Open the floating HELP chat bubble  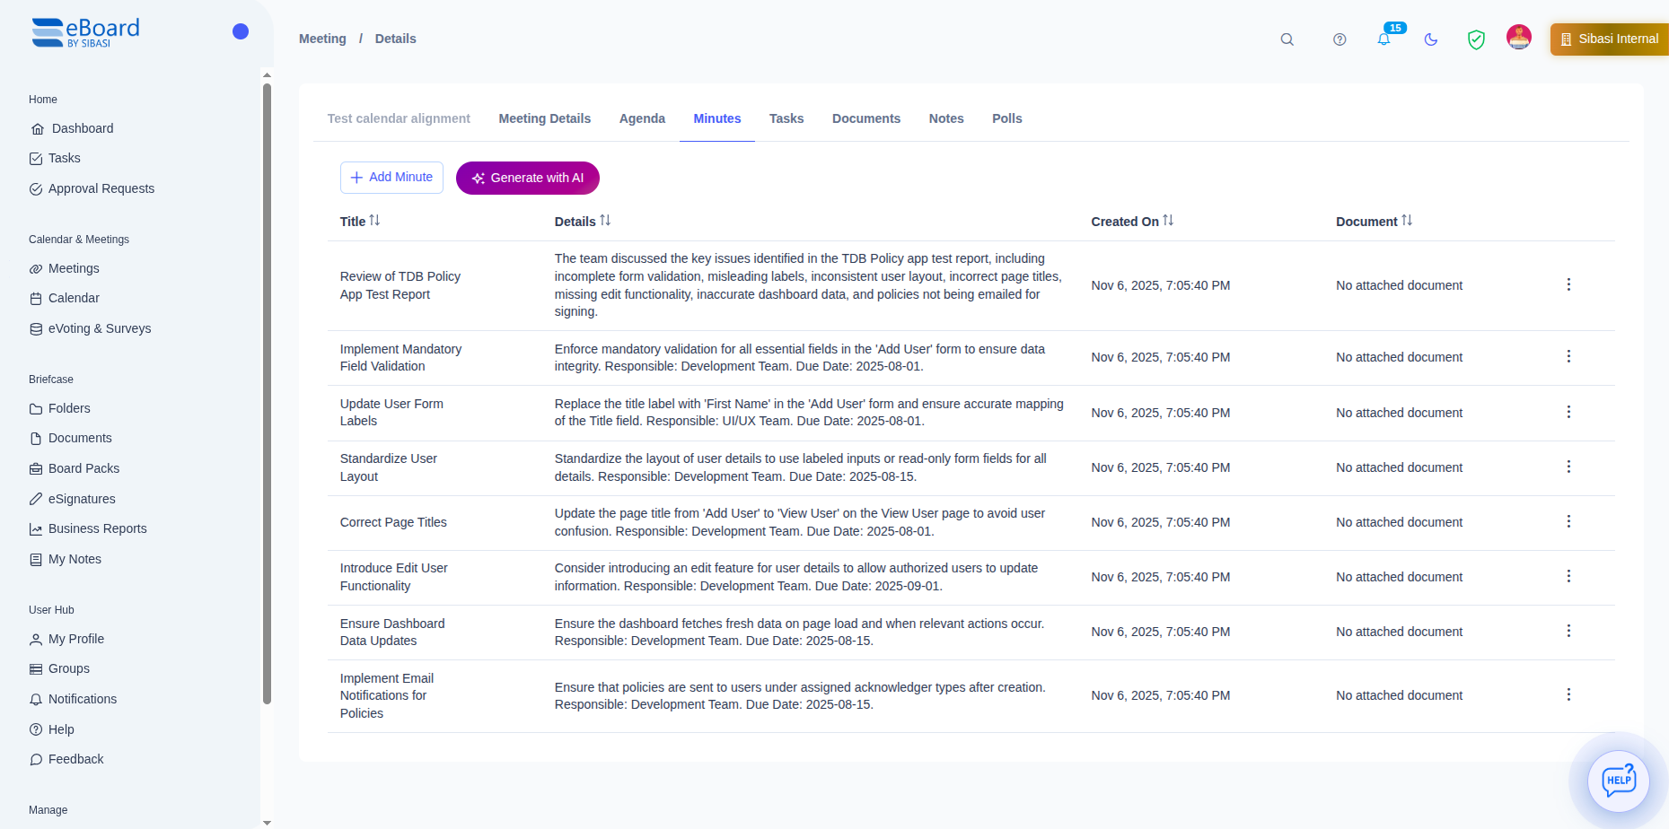1619,781
